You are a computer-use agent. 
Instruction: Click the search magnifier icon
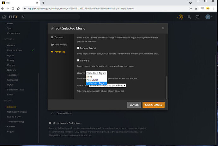pos(23,17)
